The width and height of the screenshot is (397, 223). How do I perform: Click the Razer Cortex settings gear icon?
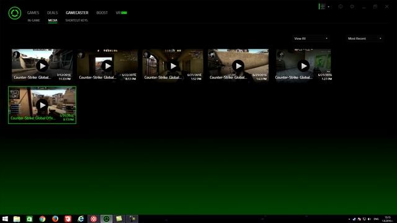click(x=352, y=7)
